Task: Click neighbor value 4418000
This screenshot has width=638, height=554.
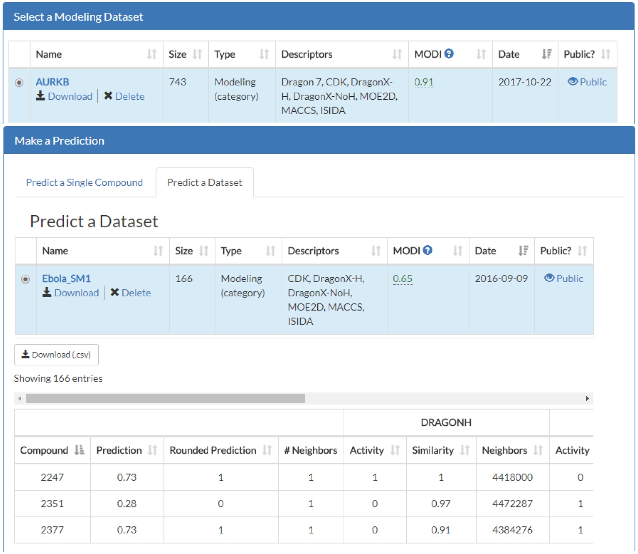Action: 512,477
